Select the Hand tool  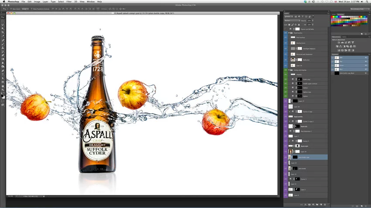[3, 86]
